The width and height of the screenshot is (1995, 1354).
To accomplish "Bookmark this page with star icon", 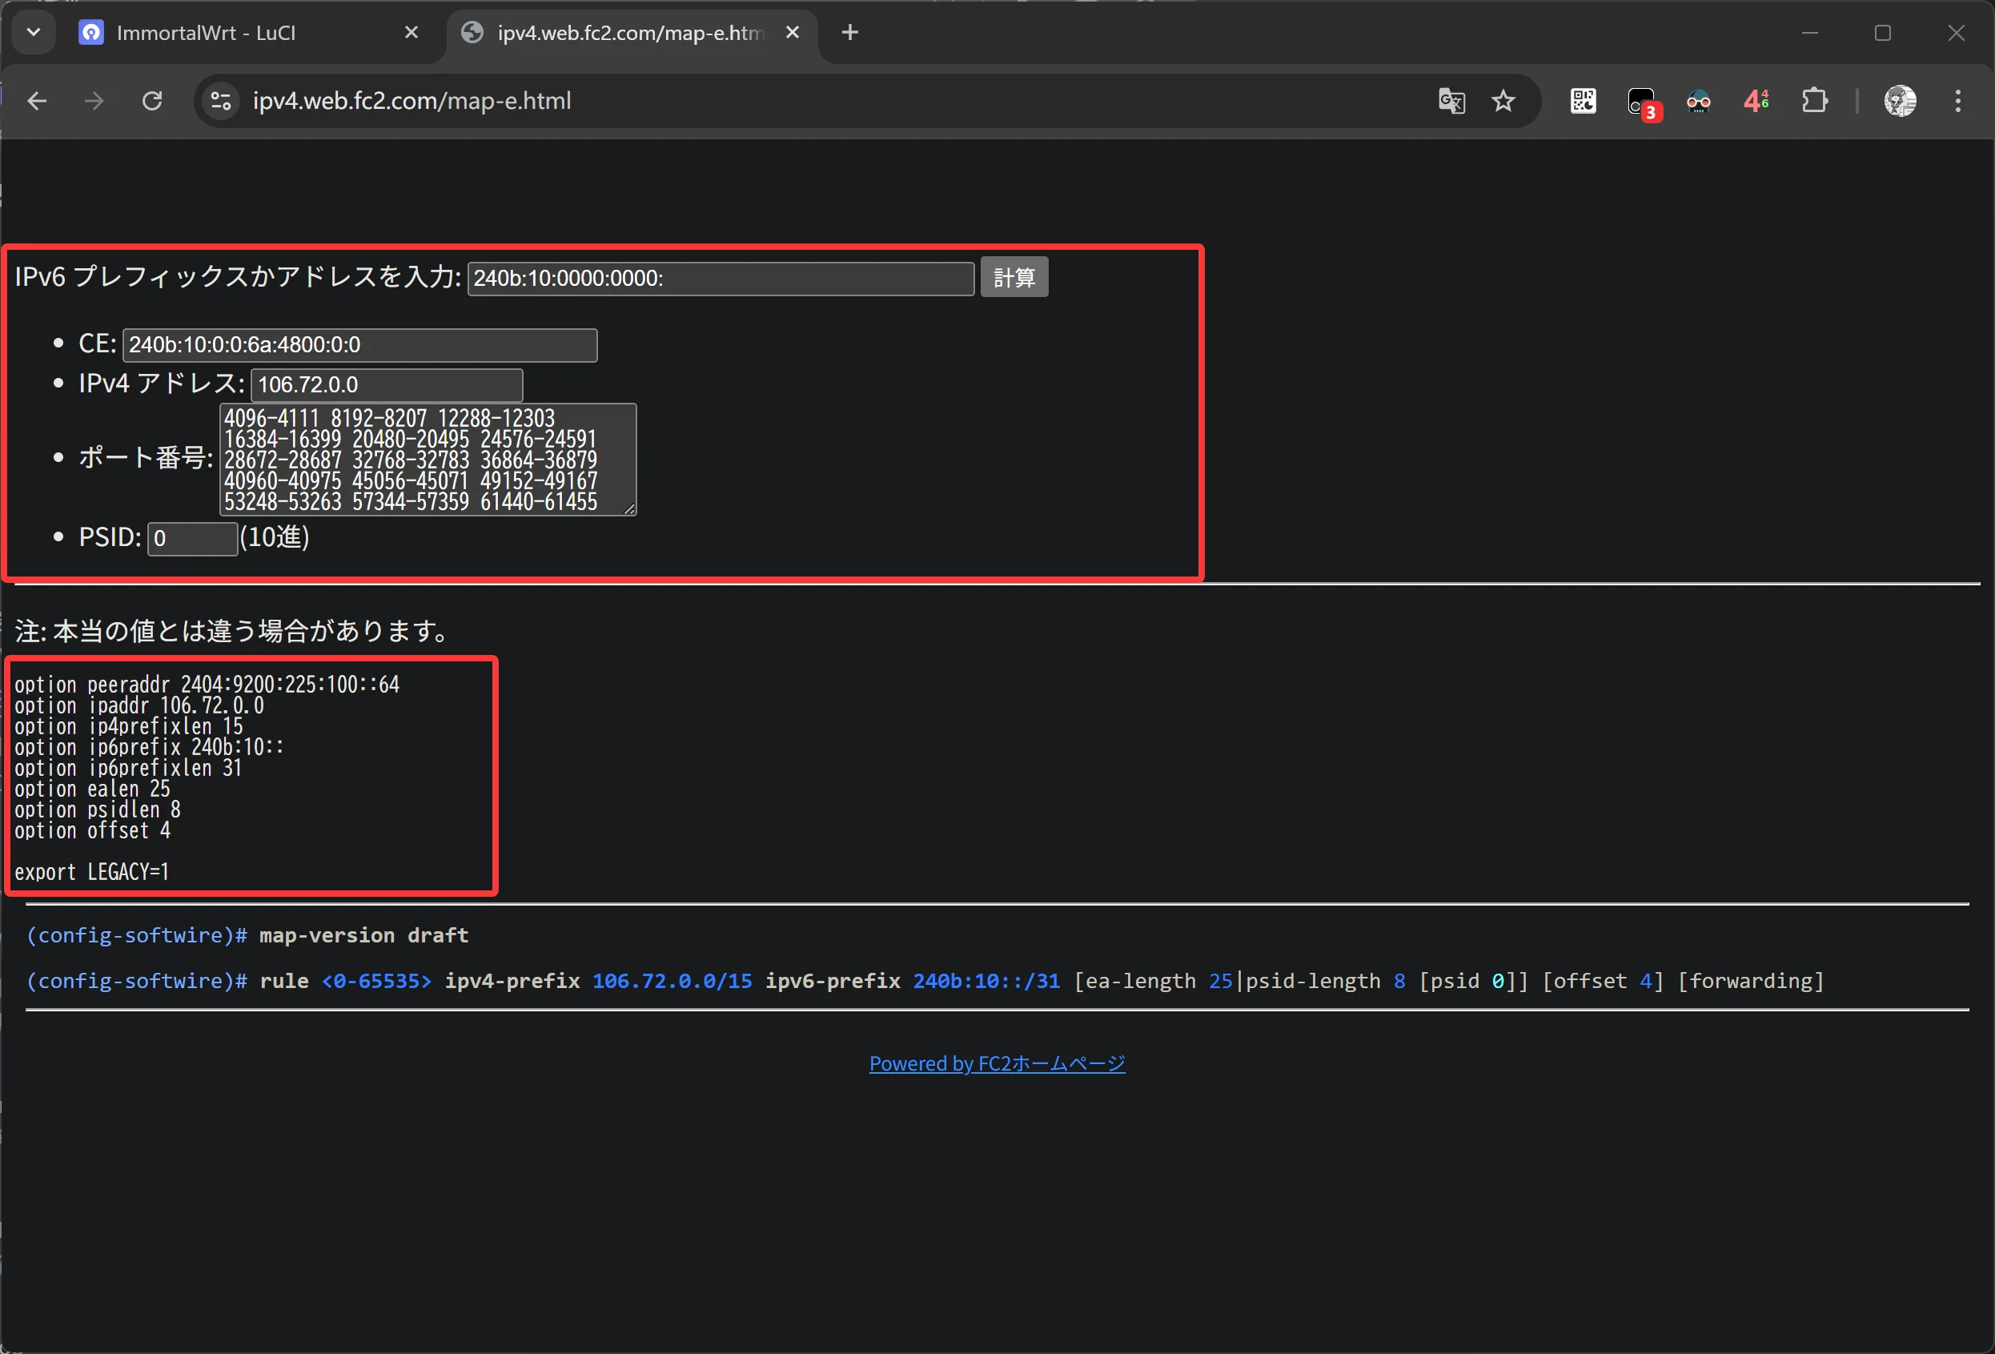I will (x=1503, y=102).
